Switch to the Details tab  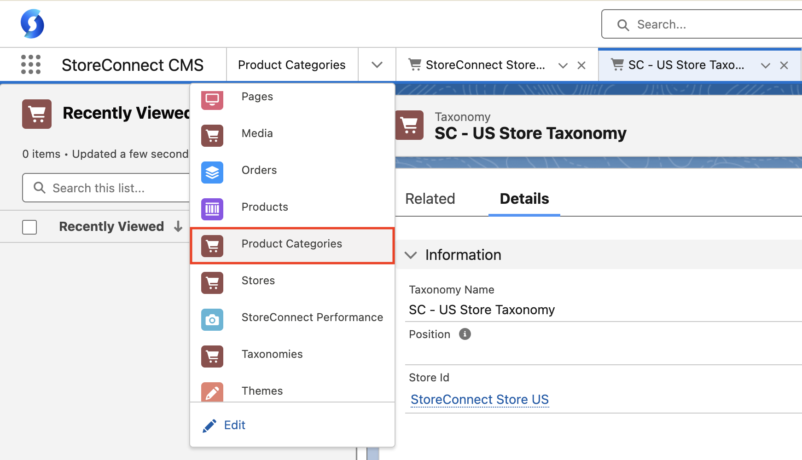(x=524, y=199)
